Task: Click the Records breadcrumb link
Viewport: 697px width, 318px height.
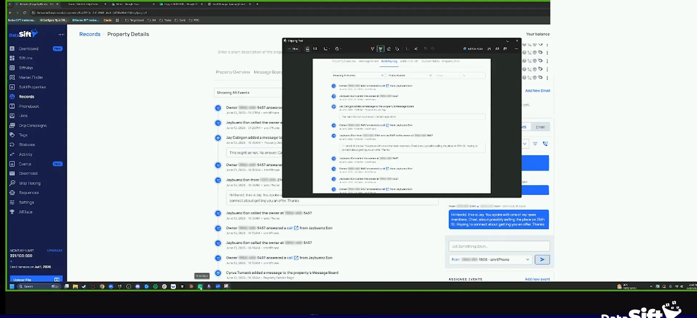Action: coord(90,34)
